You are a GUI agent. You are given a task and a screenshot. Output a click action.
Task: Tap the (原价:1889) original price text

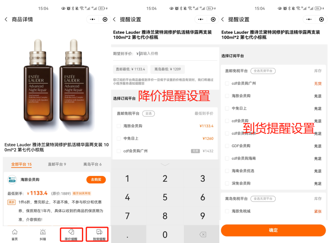61,194
